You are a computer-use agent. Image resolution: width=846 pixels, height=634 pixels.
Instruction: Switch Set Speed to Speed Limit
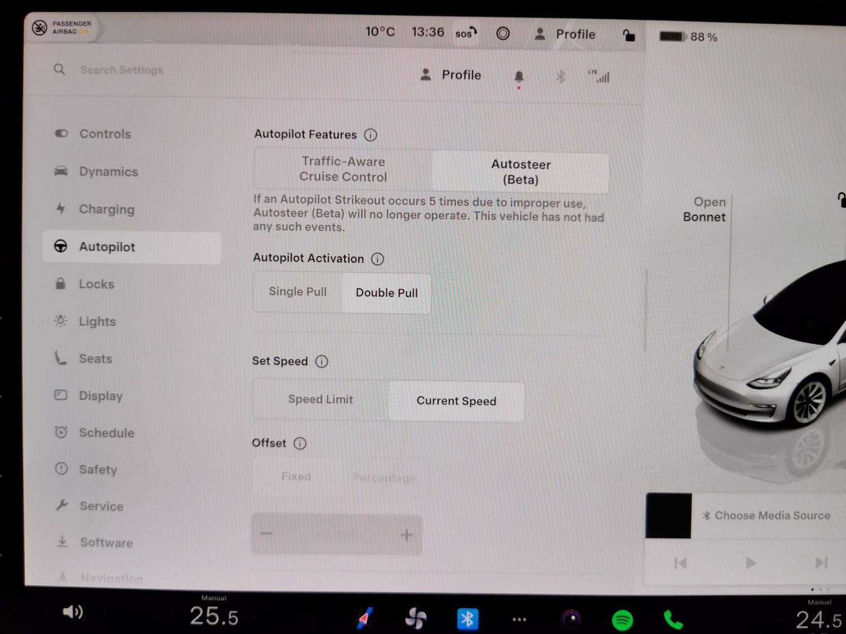(320, 399)
